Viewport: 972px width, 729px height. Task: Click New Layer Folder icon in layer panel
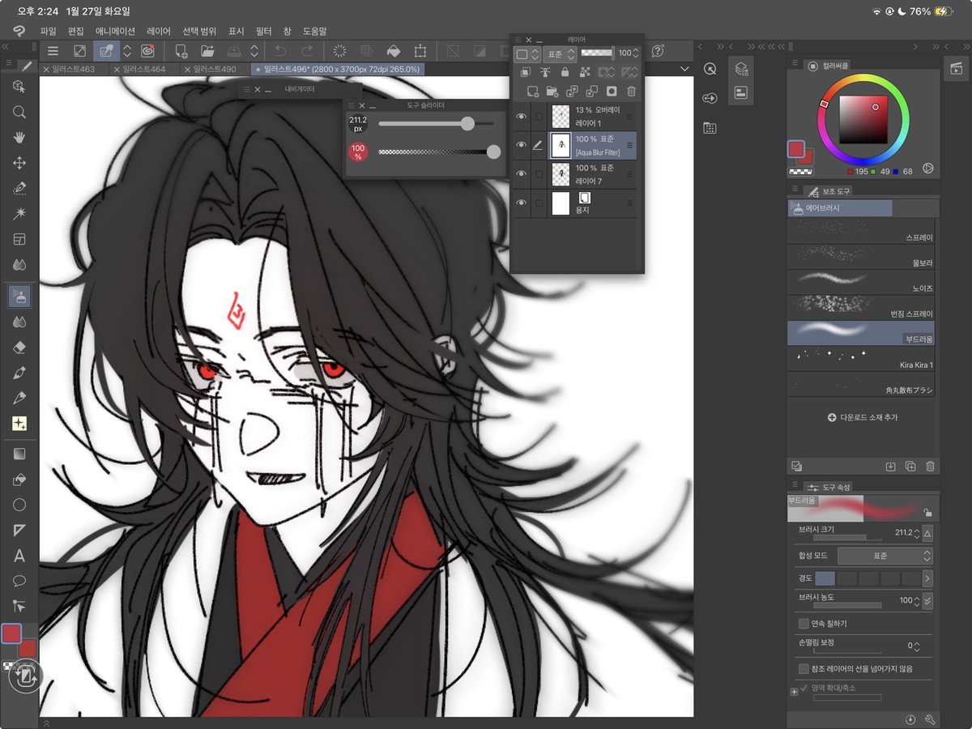coord(552,92)
